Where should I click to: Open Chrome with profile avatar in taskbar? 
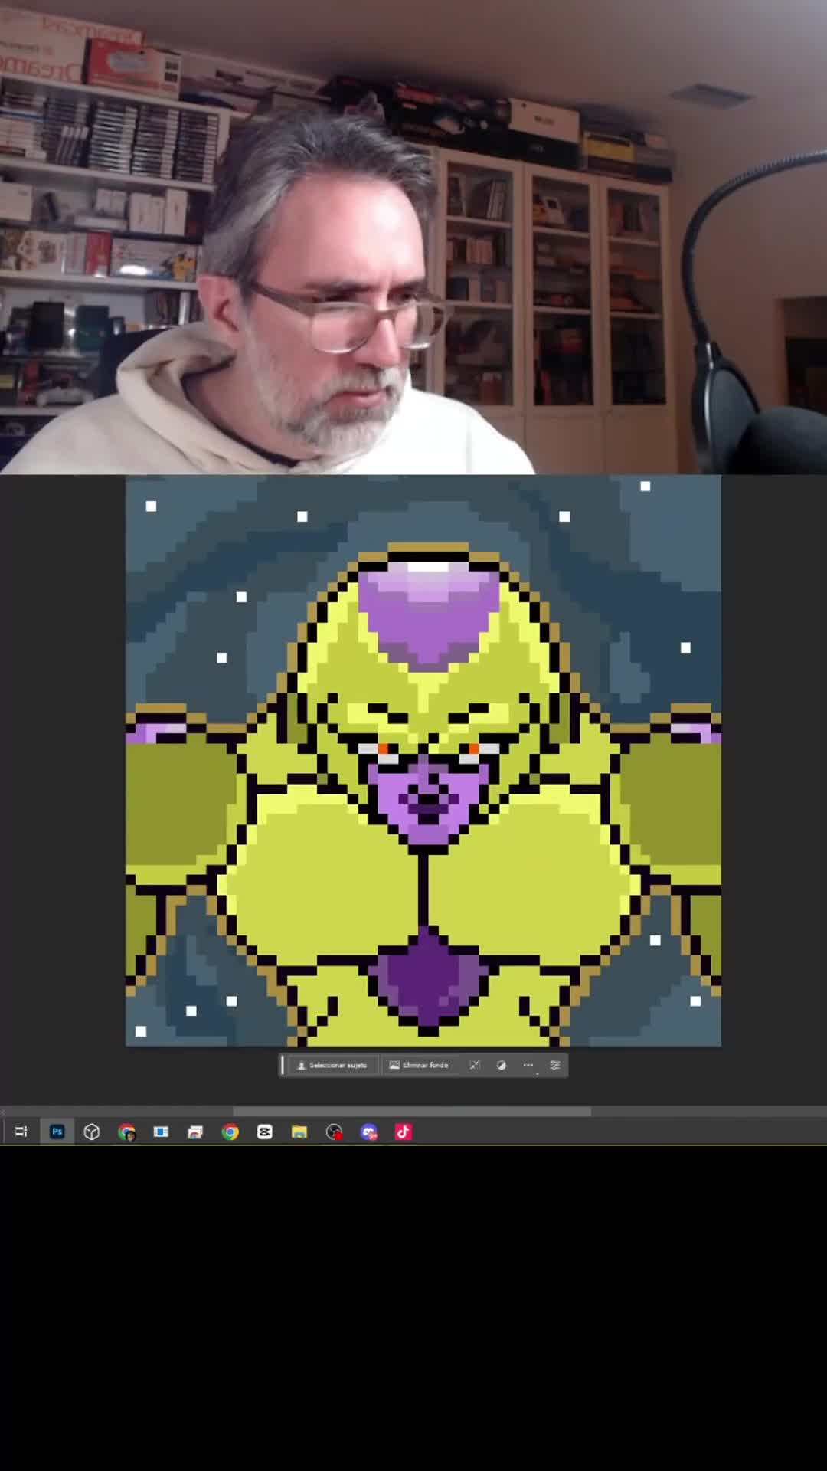tap(126, 1132)
